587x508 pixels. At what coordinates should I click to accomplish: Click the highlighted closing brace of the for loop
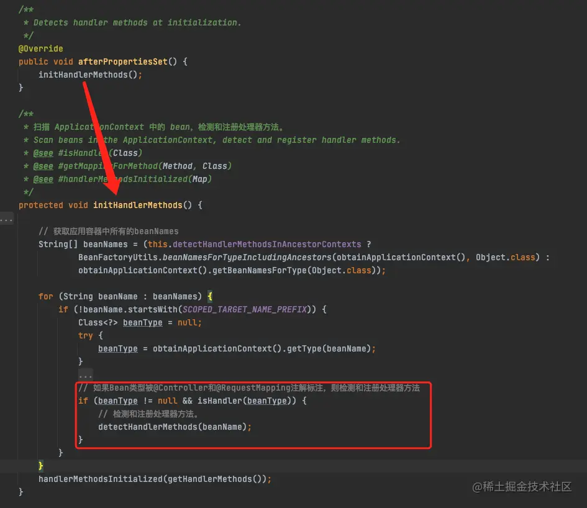(x=41, y=466)
